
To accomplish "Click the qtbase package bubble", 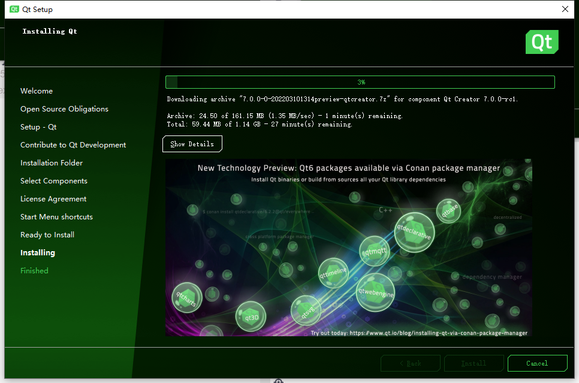I will (449, 211).
